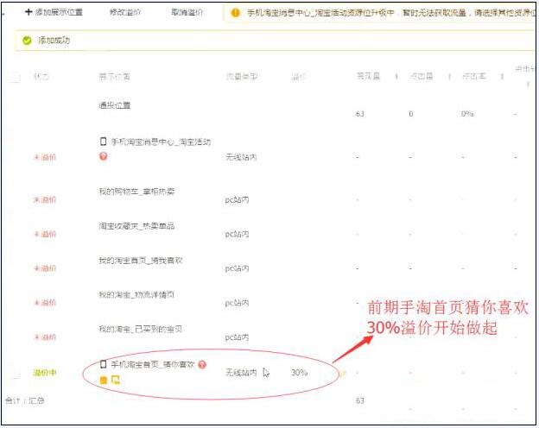Click the 溢价中 status label
The height and width of the screenshot is (428, 539).
pos(45,373)
